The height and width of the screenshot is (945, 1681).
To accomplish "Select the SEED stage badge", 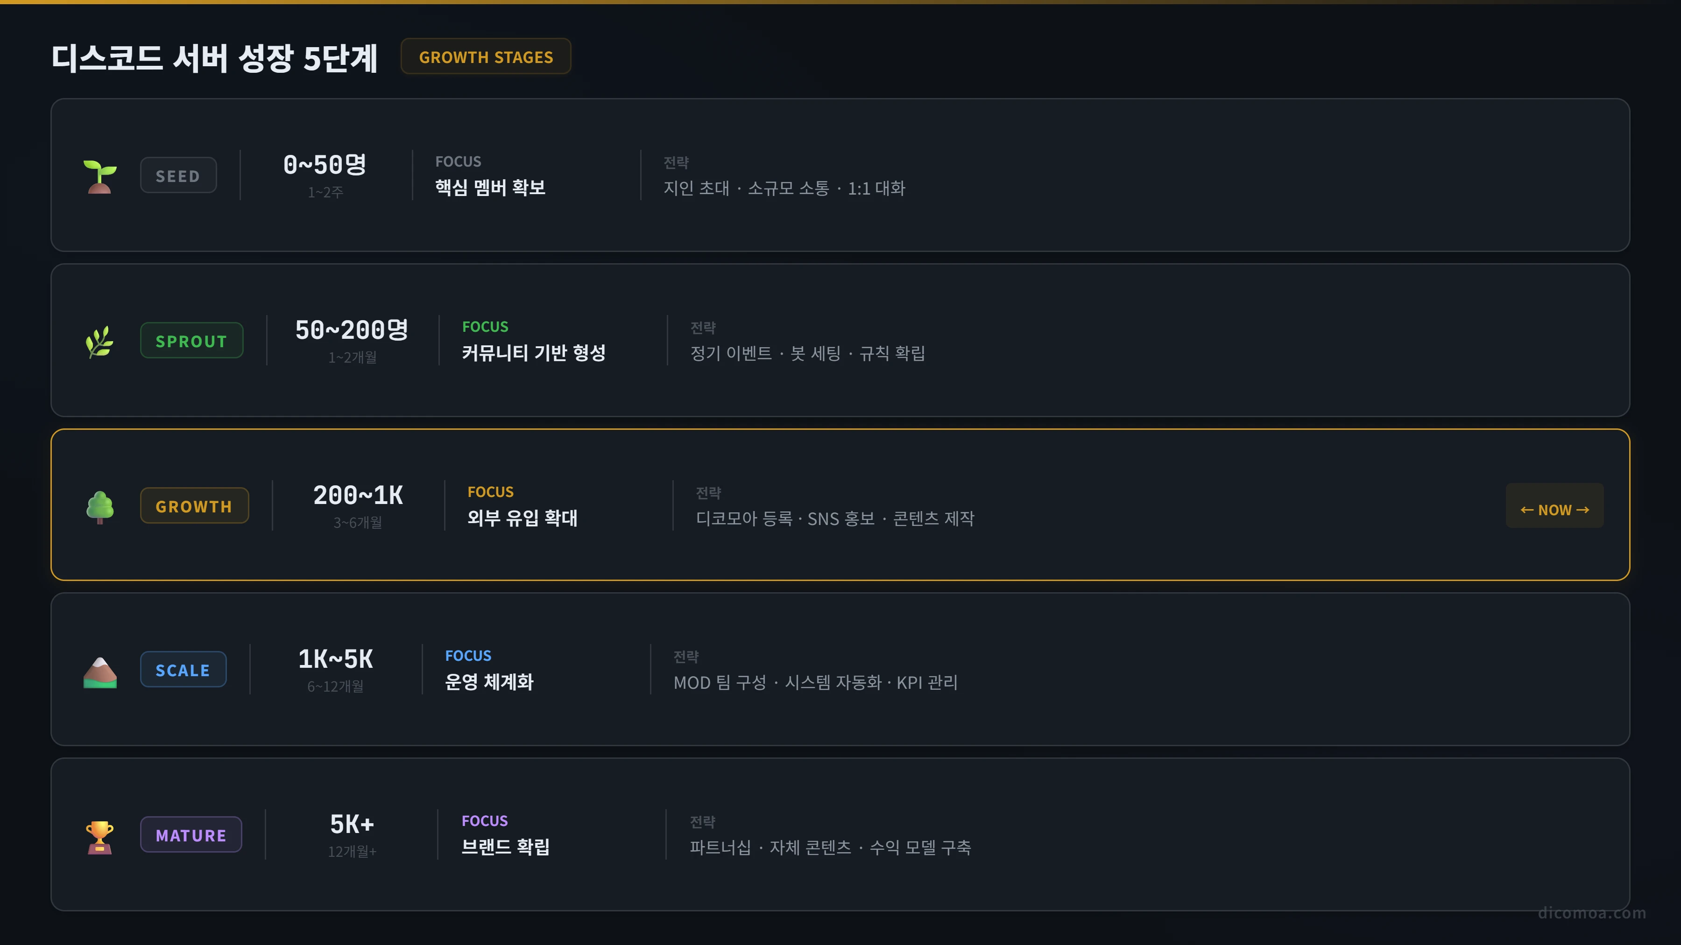I will [178, 175].
